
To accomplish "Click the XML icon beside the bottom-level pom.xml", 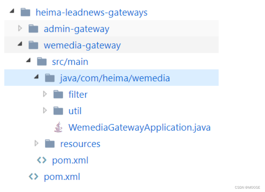I will [x=33, y=176].
